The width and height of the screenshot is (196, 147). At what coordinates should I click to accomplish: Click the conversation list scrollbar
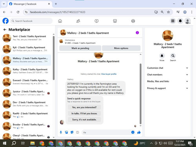click(x=54, y=58)
